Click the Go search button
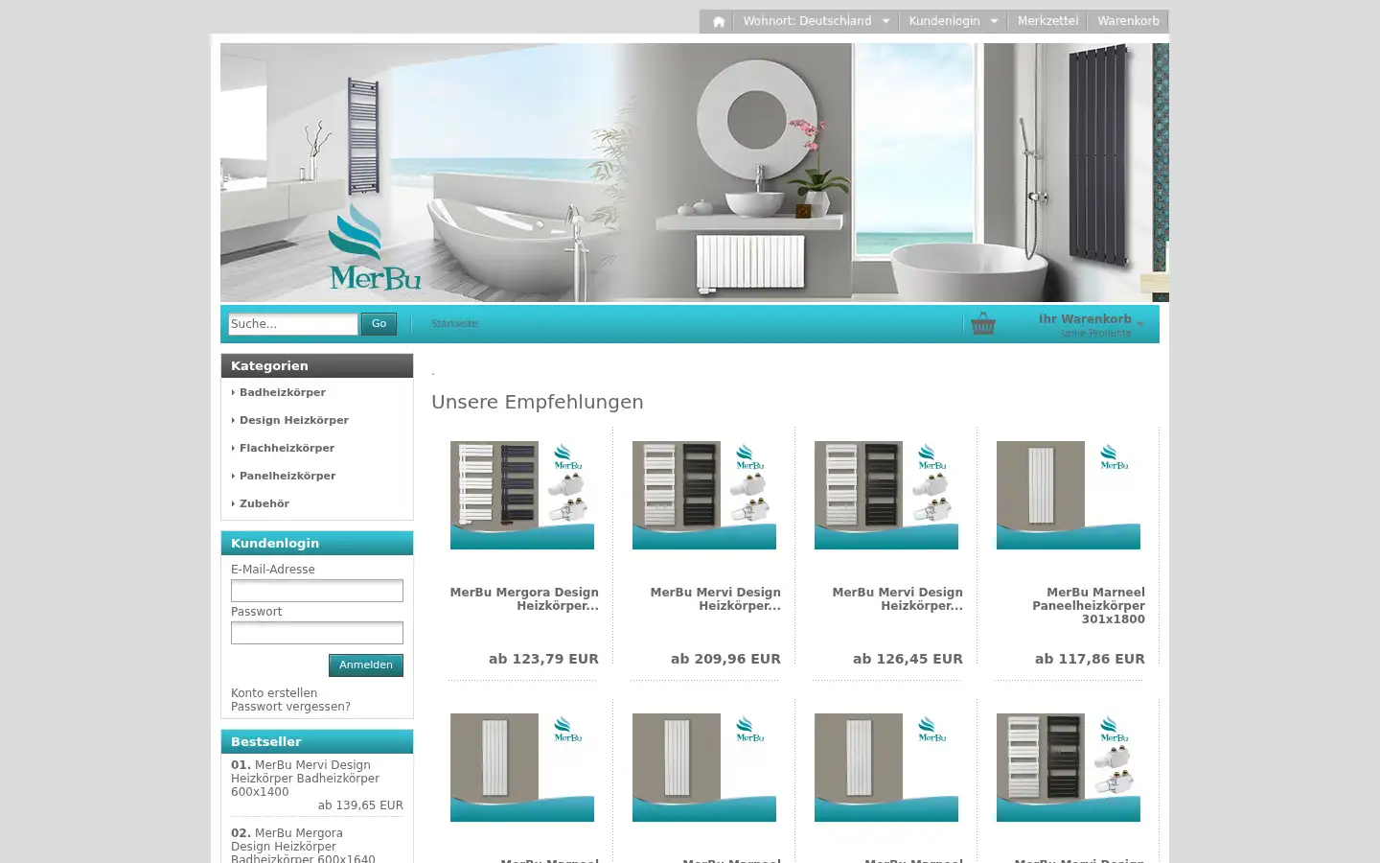Image resolution: width=1380 pixels, height=863 pixels. (379, 324)
